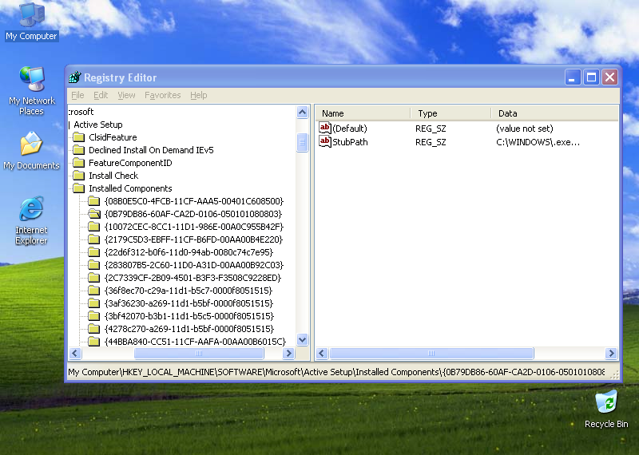Click open folder icon of {0B79DB86-60AF-CA2D-0106-050101080803}

pos(94,214)
